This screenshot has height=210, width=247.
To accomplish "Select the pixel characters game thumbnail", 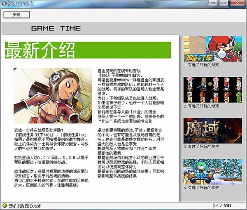I will (x=213, y=90).
